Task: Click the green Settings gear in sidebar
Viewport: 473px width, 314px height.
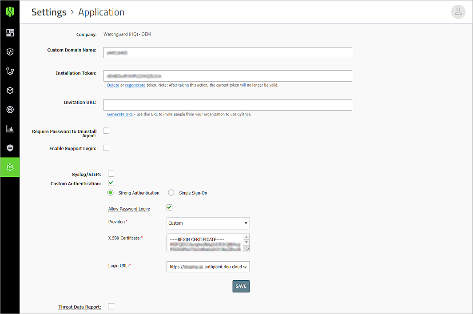Action: tap(10, 167)
